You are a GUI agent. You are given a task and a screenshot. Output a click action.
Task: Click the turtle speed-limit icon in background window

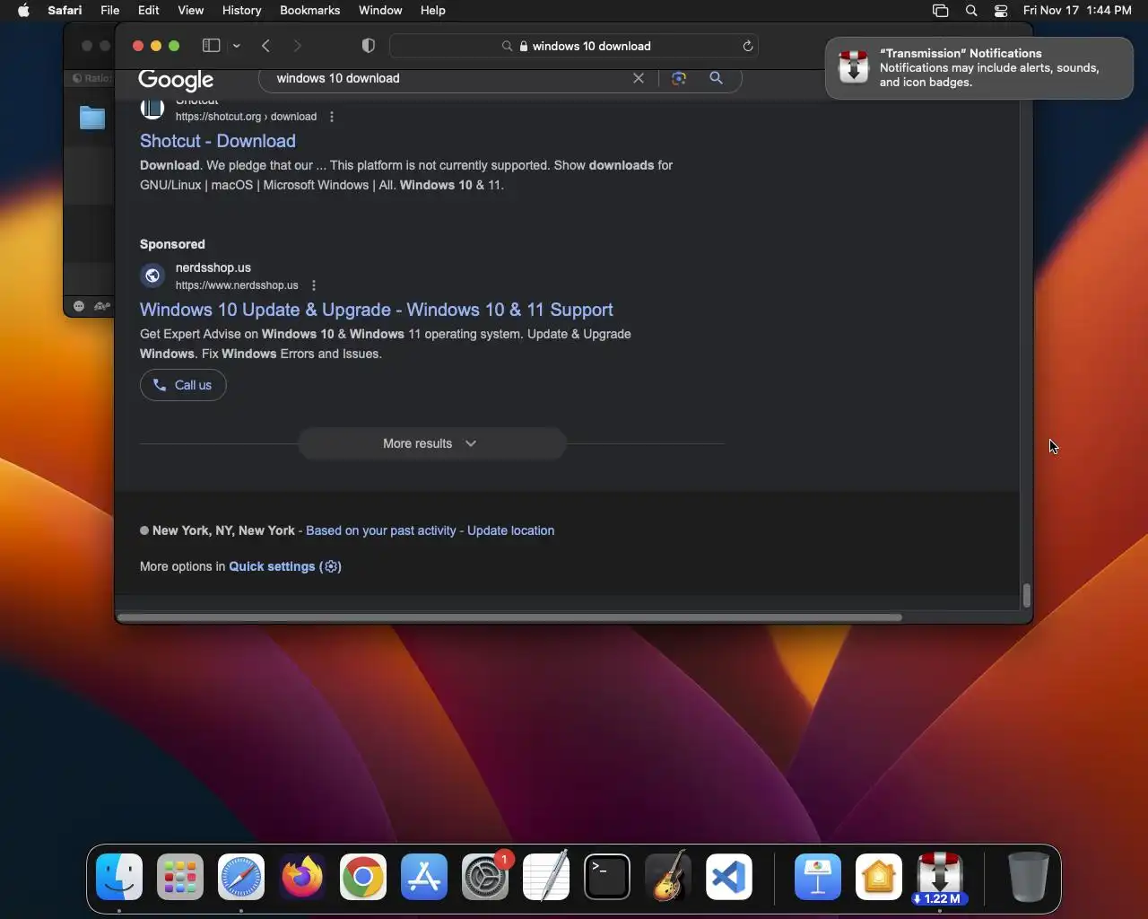click(102, 306)
